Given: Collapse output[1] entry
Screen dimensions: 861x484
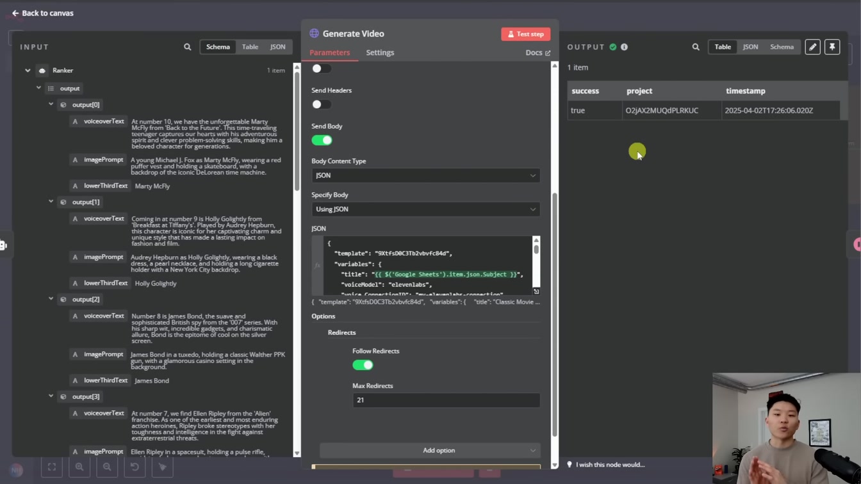Looking at the screenshot, I should point(51,202).
